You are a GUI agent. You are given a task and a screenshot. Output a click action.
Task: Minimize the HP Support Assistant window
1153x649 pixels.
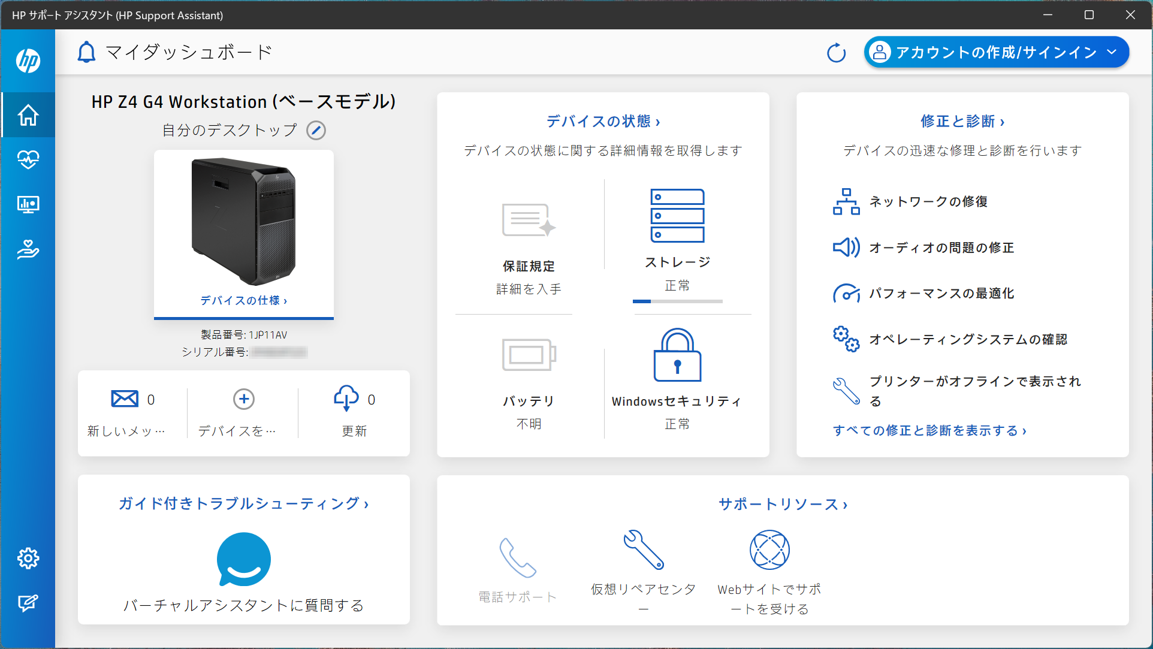(1048, 15)
